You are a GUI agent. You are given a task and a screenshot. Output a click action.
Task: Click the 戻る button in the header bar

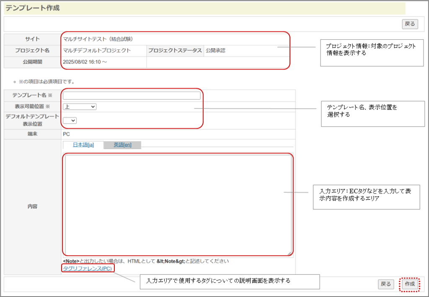click(409, 24)
